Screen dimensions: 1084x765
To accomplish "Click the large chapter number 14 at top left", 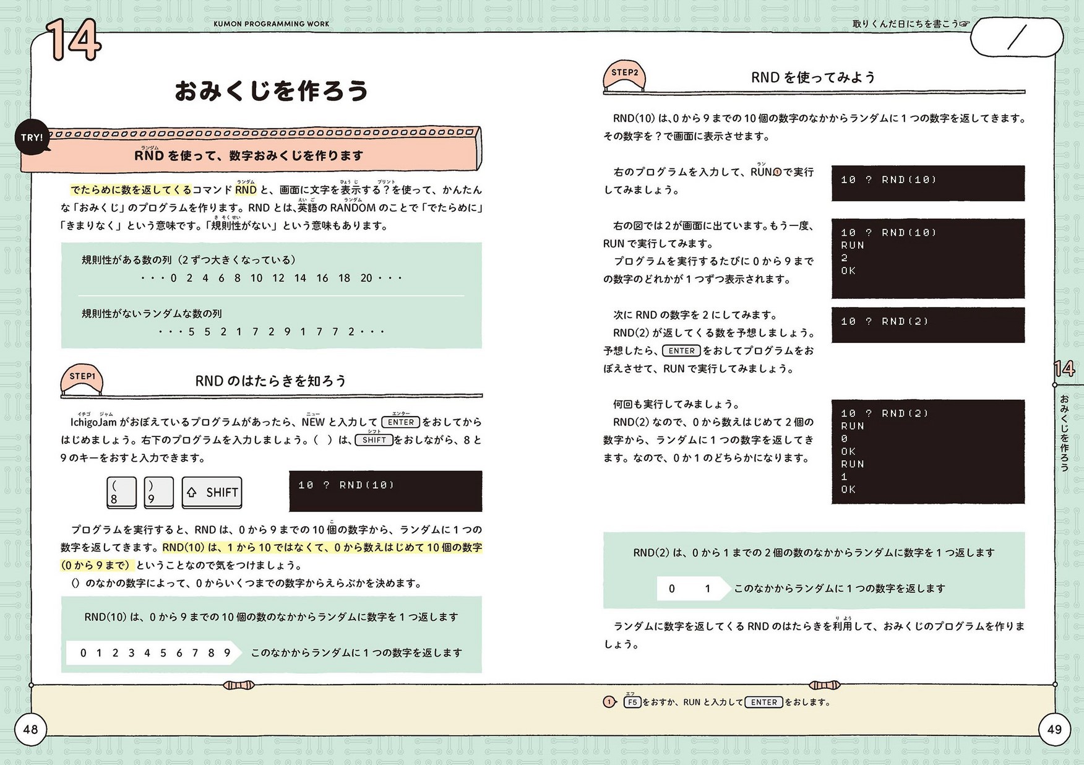I will [75, 39].
